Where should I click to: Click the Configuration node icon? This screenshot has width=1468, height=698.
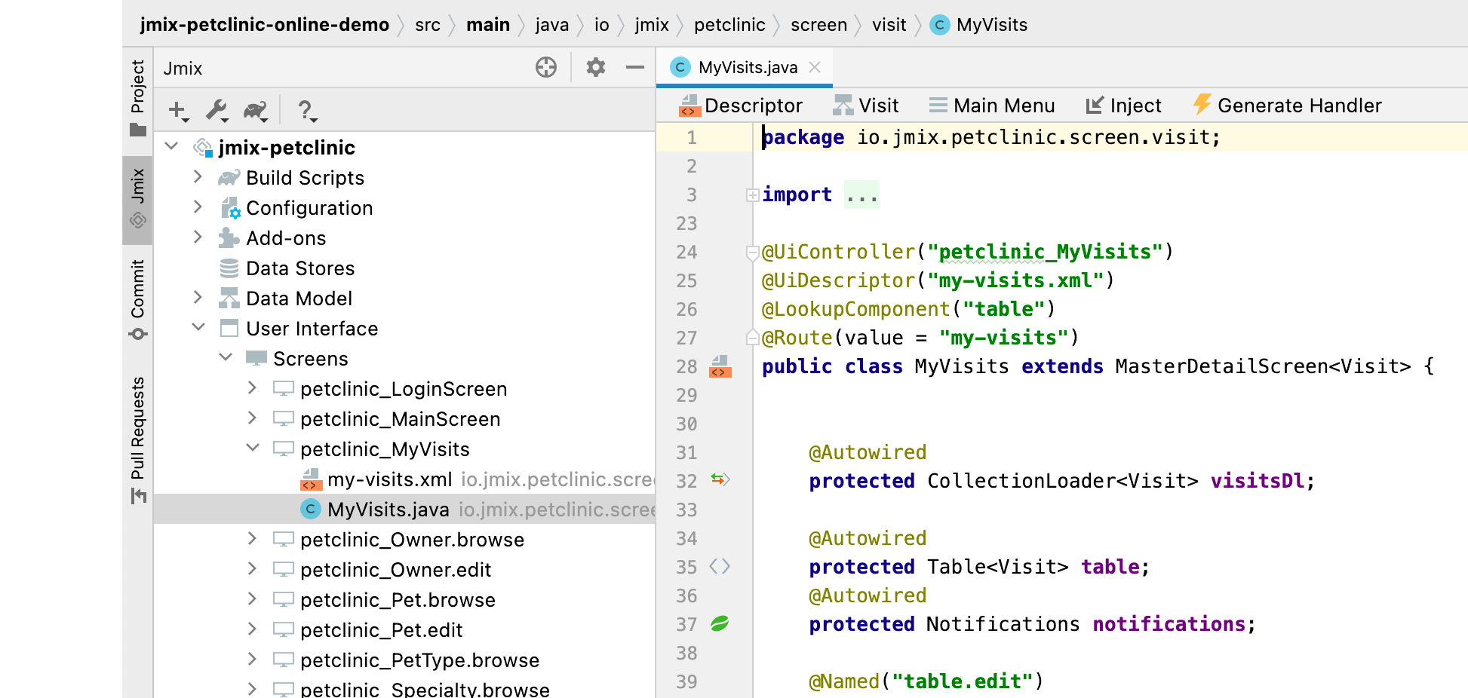[230, 208]
